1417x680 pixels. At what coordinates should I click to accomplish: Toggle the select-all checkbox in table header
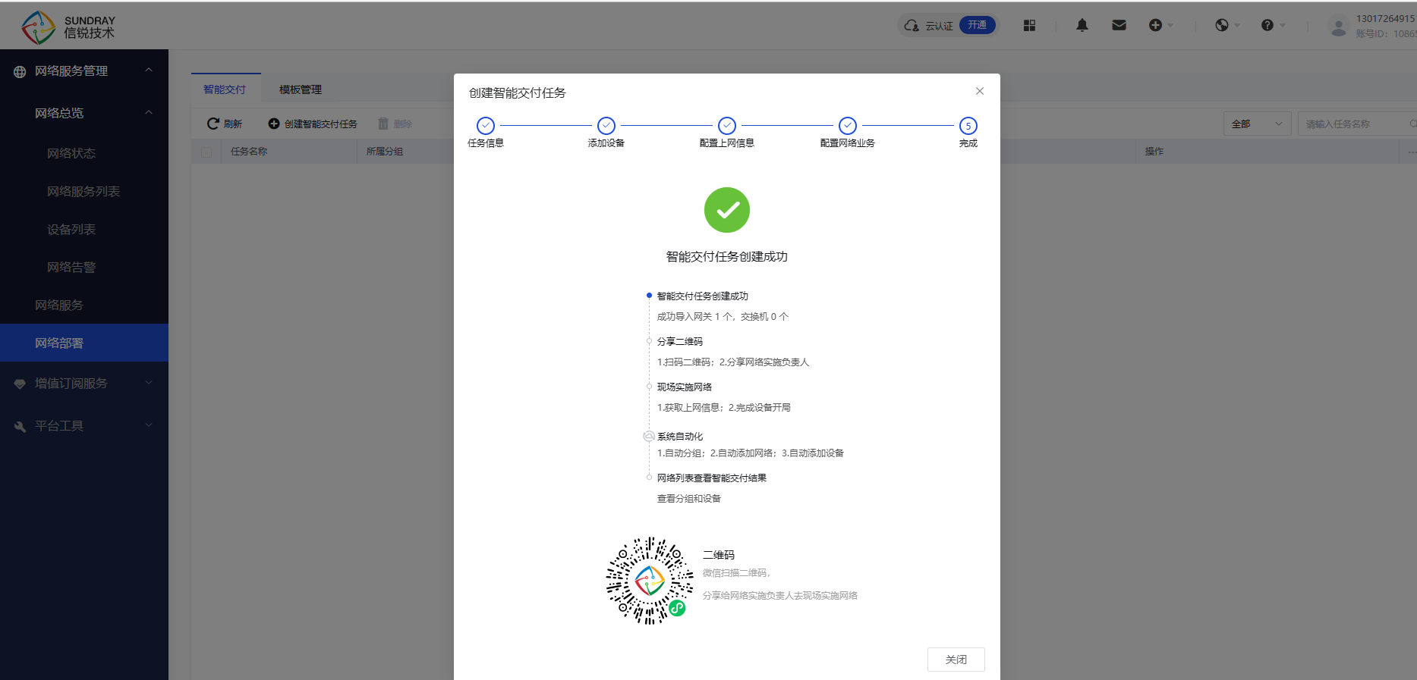point(206,152)
